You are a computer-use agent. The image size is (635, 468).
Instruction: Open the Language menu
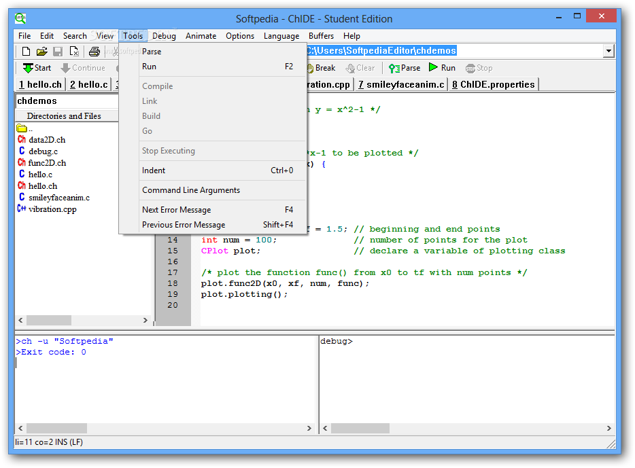281,36
